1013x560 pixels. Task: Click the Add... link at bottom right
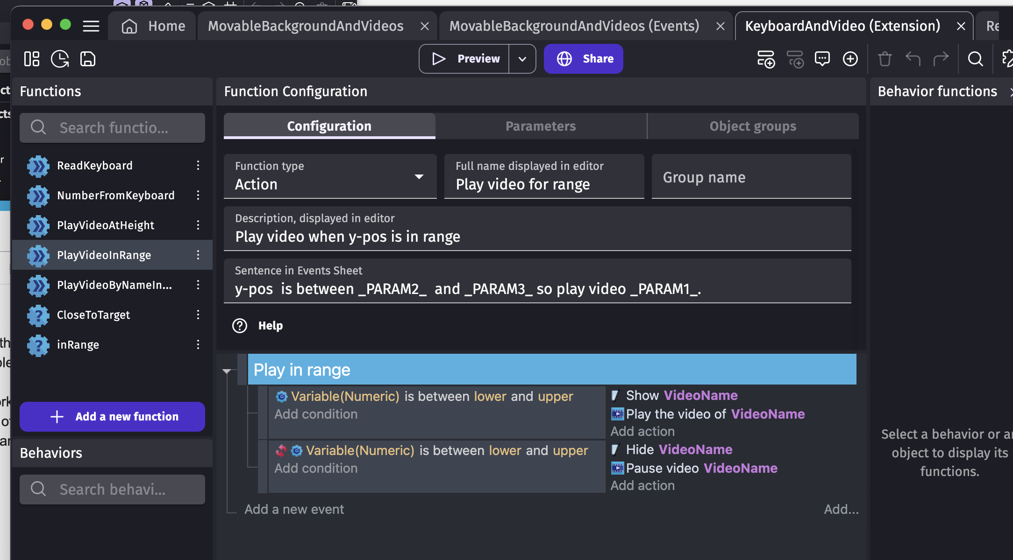(841, 509)
